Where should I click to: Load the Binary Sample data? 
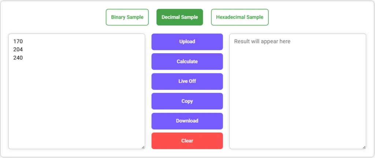(x=127, y=17)
